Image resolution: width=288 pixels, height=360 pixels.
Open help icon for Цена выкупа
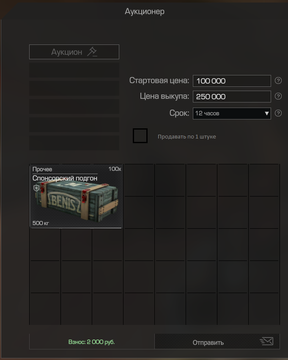click(x=278, y=96)
